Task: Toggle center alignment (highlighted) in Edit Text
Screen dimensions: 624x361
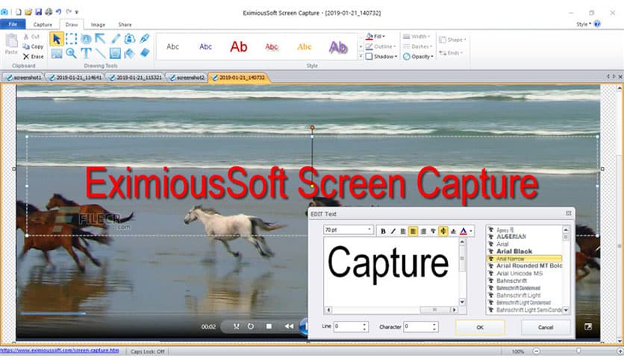Action: click(413, 231)
